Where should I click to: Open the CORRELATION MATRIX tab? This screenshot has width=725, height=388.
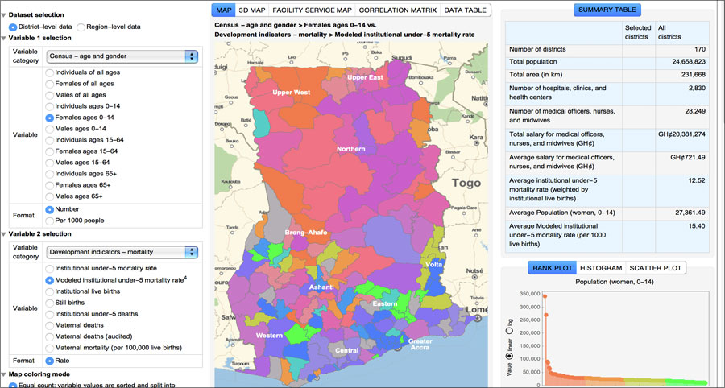[397, 10]
